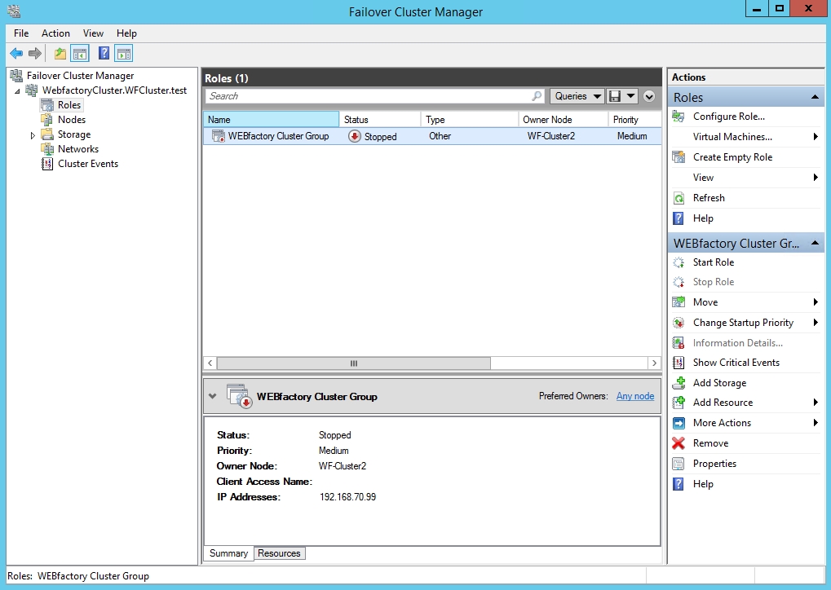Collapse the WEBfactory Cluster Group details panel
The image size is (831, 590).
pos(213,396)
